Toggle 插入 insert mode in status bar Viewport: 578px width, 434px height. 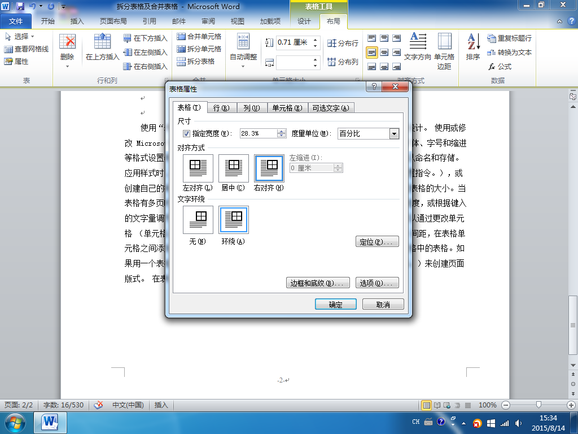161,405
